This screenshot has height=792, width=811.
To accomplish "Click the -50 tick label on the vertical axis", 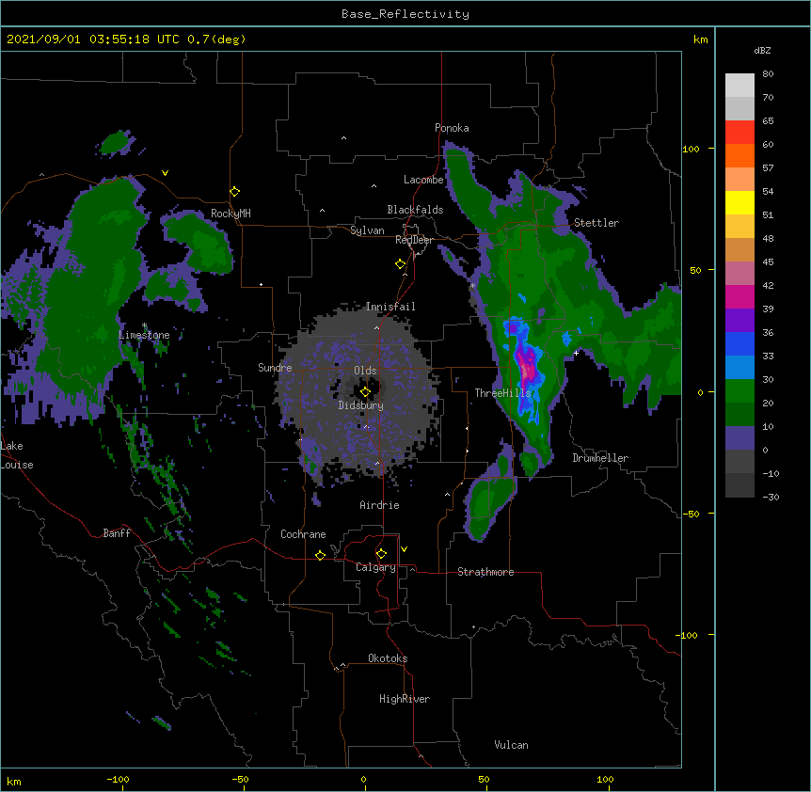I will (691, 514).
